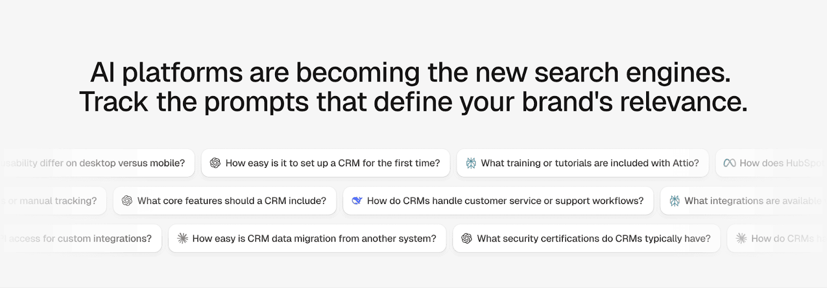Image resolution: width=827 pixels, height=288 pixels.
Task: Click the ChatGPT icon on the CRM setup prompt
Action: [215, 163]
